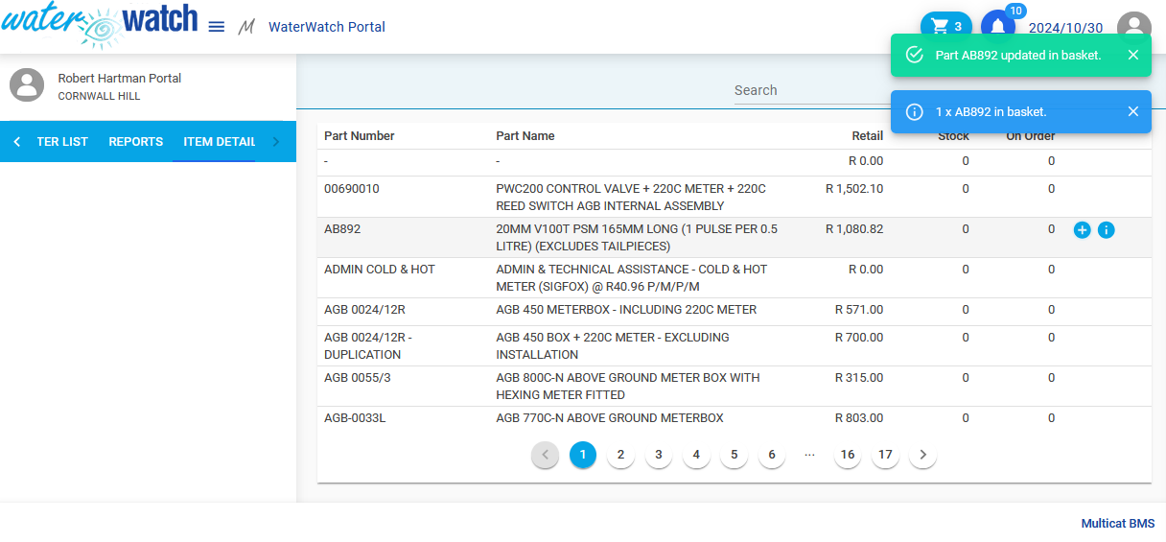The height and width of the screenshot is (542, 1166).
Task: Go to next page of parts
Action: 922,455
